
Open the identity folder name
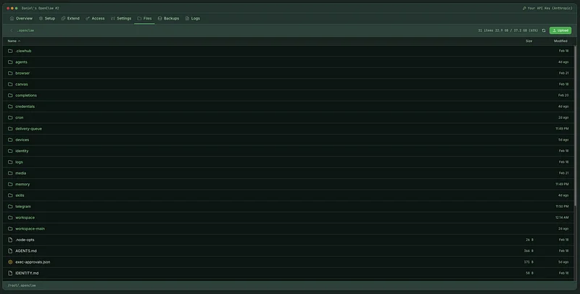(x=22, y=151)
